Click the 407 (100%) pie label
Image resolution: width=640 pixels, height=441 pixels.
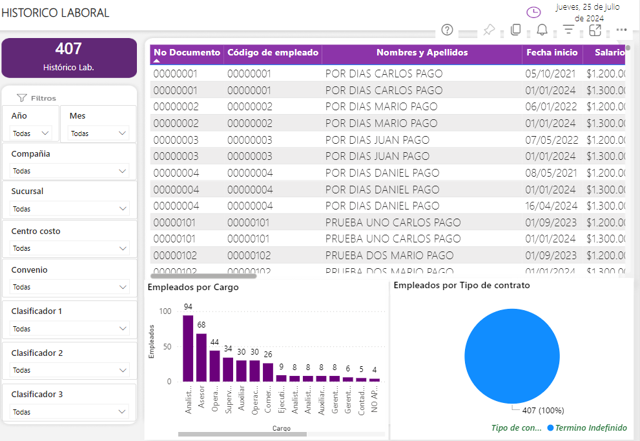tap(543, 411)
